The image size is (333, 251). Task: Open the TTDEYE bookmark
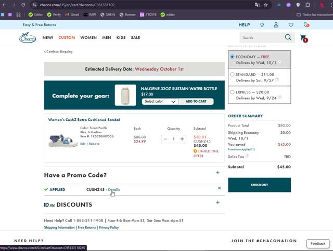coord(148,15)
